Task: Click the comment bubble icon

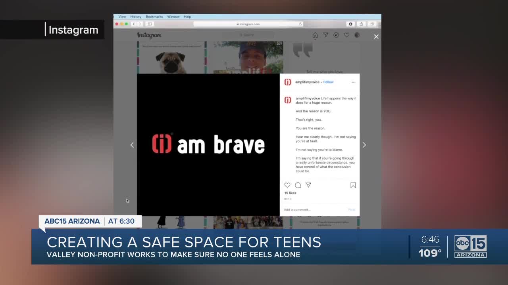Action: coord(298,185)
